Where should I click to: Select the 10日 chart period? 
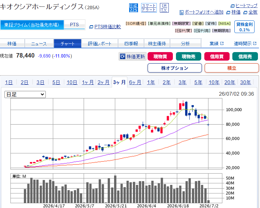pos(72,82)
